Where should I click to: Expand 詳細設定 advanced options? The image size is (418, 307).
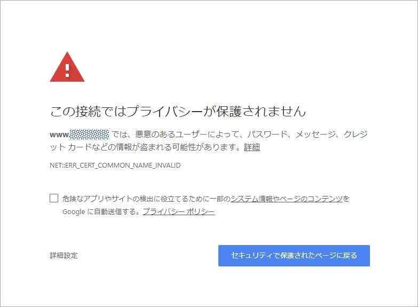click(64, 256)
